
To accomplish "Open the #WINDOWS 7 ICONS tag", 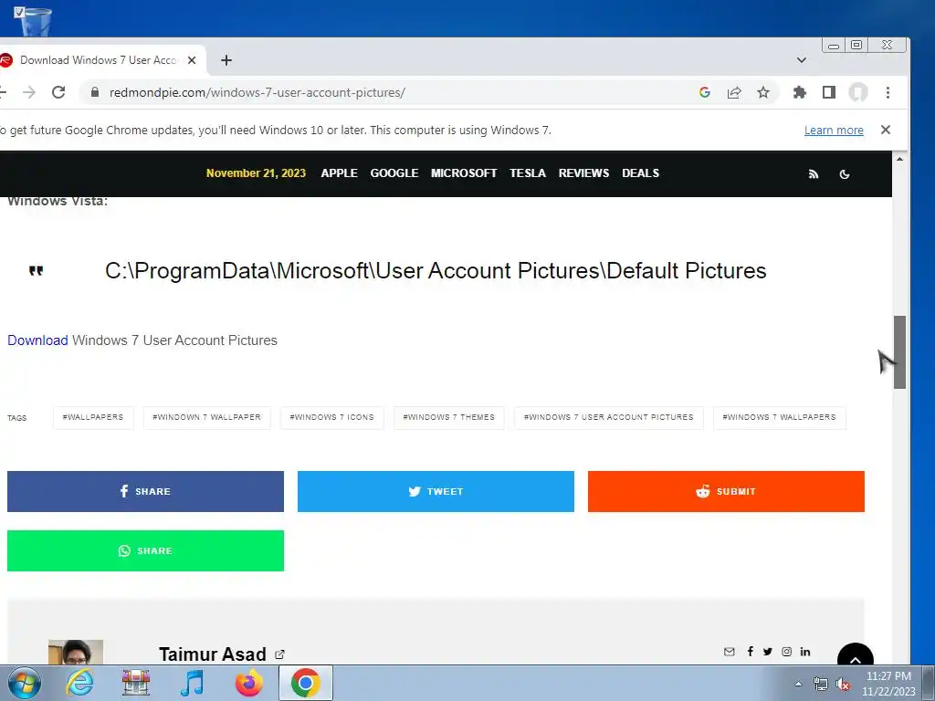I will [331, 417].
